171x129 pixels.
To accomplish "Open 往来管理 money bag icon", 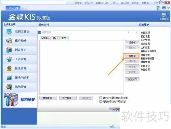I will [x=9, y=68].
